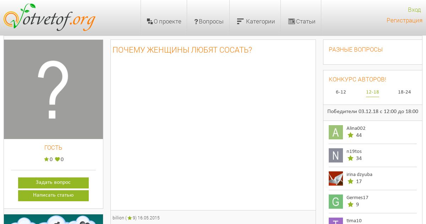Open the question title heading
426x224 pixels.
[182, 50]
